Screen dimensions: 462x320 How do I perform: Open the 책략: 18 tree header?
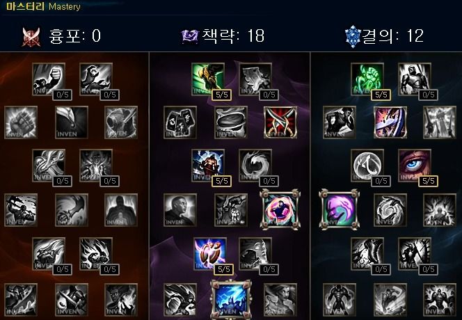(223, 36)
